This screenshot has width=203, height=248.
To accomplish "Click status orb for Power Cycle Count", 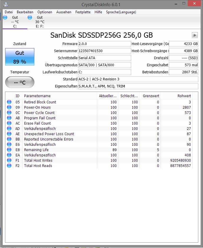I will tap(9, 113).
